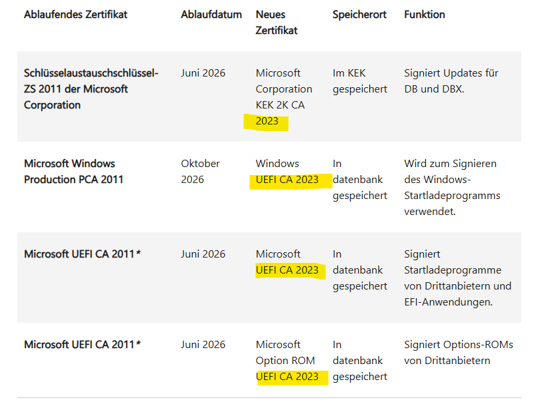Click highlighted 'UEFI CA 2023' under Option ROM
The image size is (550, 406).
click(287, 377)
